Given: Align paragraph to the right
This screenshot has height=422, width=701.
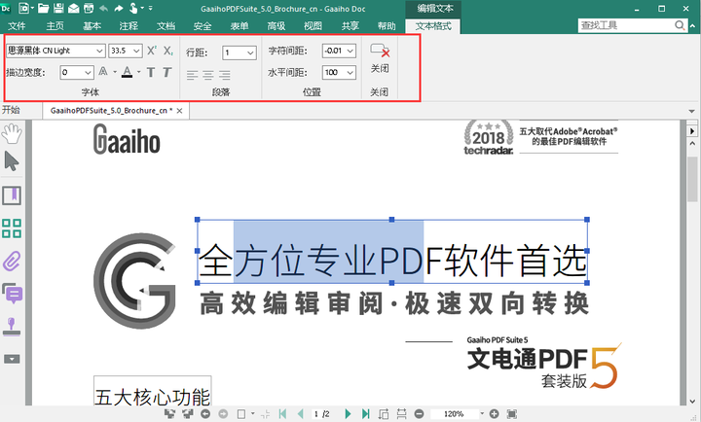Looking at the screenshot, I should point(225,75).
